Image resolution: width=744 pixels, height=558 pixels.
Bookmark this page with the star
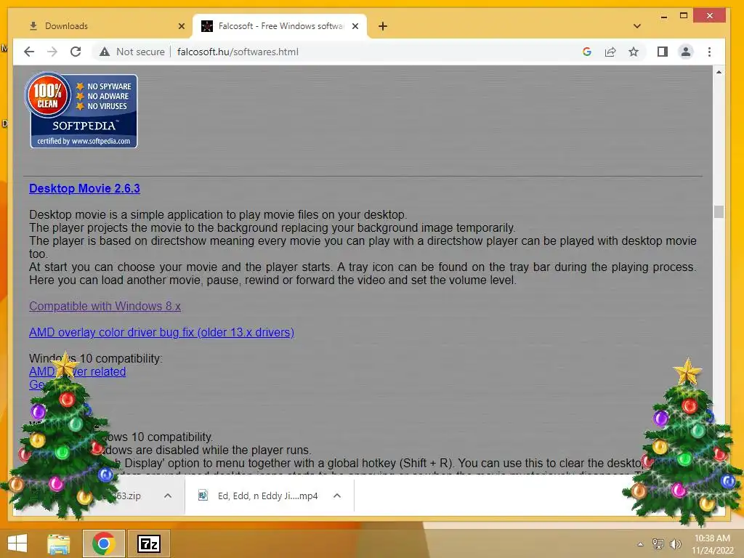[634, 52]
